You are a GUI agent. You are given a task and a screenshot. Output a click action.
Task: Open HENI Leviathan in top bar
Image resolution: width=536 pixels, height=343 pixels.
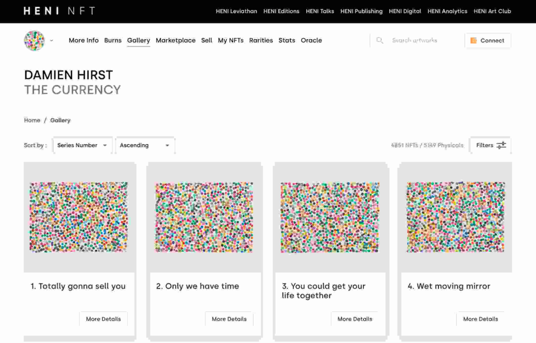click(x=236, y=11)
